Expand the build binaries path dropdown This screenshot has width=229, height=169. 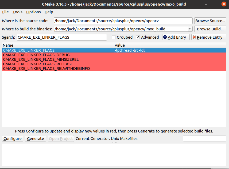(x=189, y=29)
